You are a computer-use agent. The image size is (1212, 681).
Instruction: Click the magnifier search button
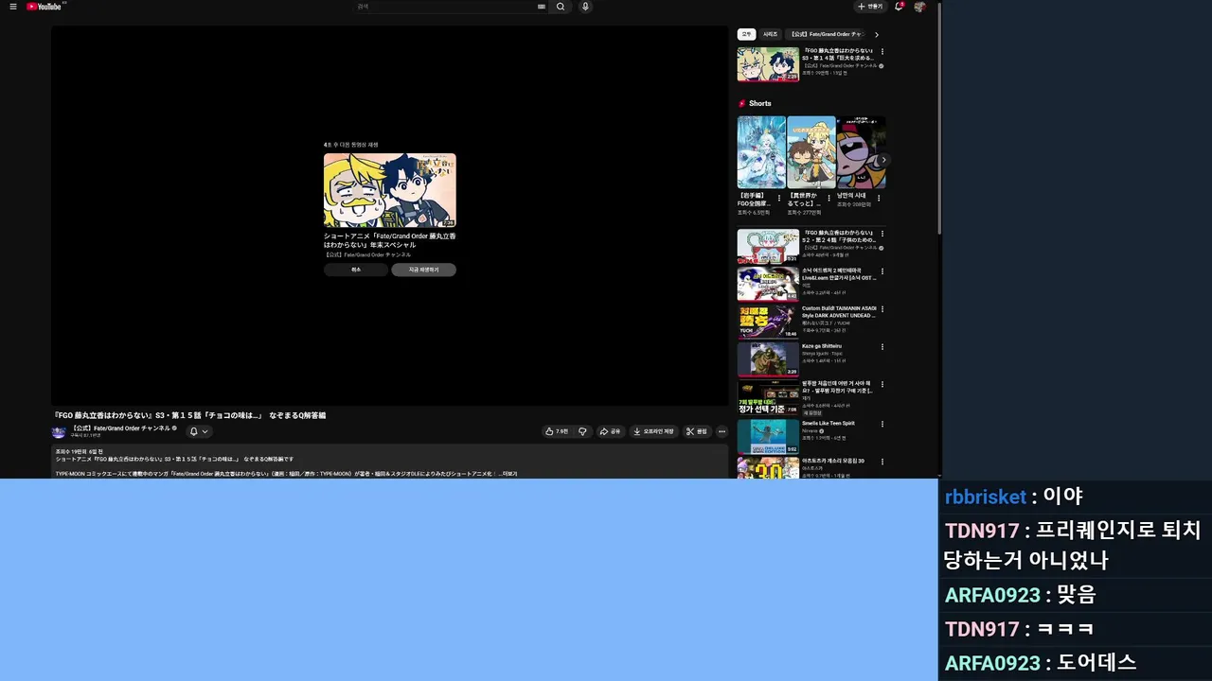click(561, 7)
